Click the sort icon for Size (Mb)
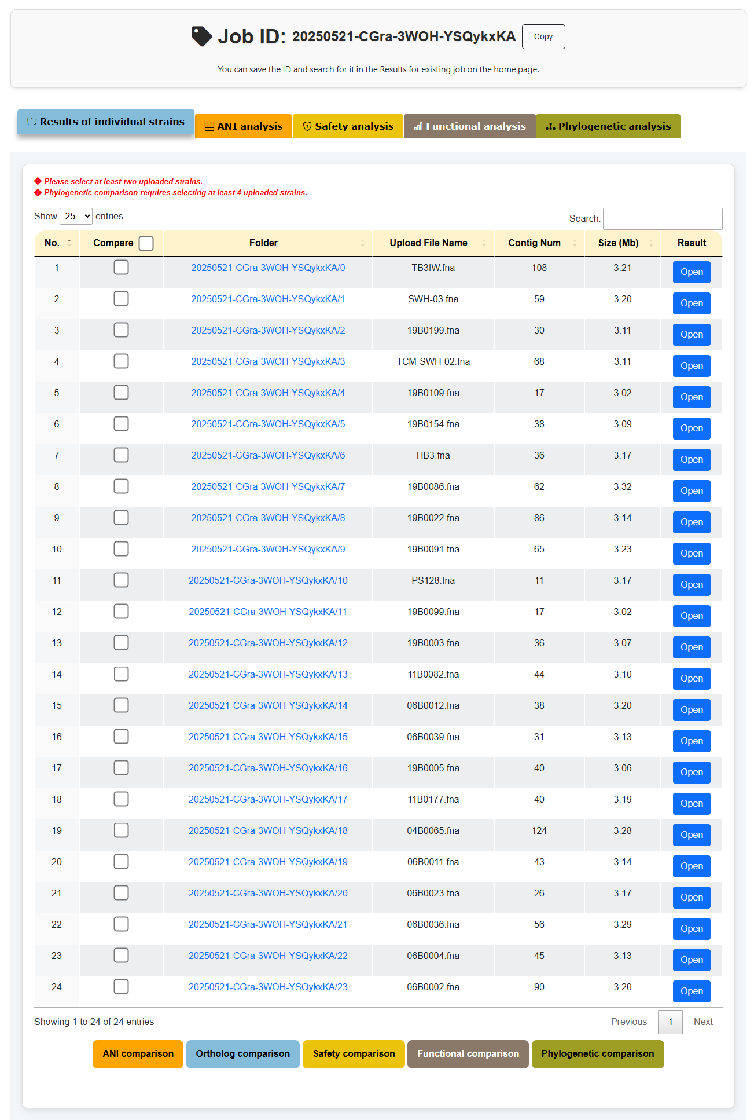Viewport: 754px width, 1120px height. (x=651, y=243)
